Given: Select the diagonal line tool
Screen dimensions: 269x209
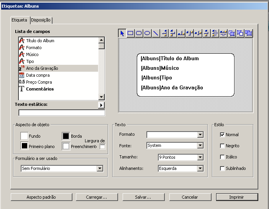Looking at the screenshot, I should pos(156,33).
